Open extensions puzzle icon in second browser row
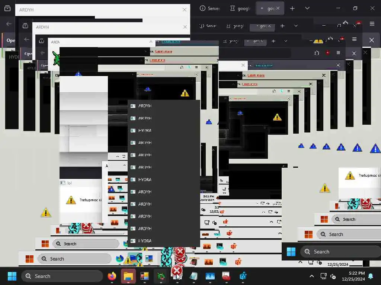Screen dimensions: 381x285 point(345,23)
